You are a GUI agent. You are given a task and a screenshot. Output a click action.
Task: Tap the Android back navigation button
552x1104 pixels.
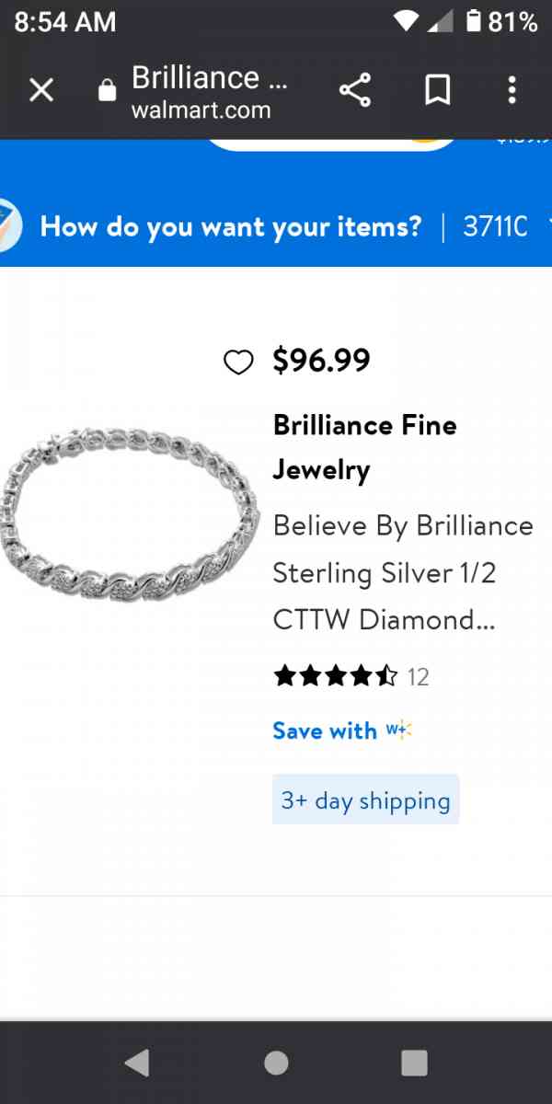(138, 1063)
